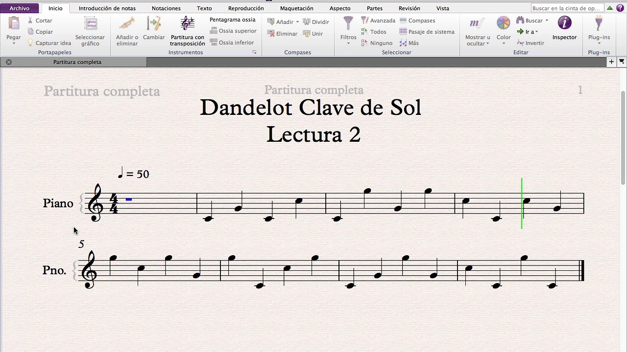Click Añadir compases icon

pos(271,22)
